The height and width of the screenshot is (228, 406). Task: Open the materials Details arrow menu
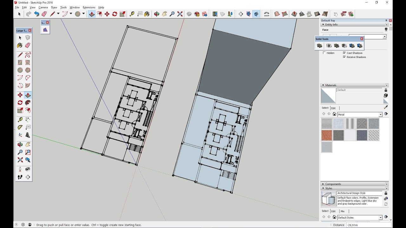coord(386,114)
